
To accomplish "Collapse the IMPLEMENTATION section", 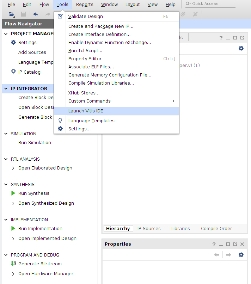I will [6, 220].
